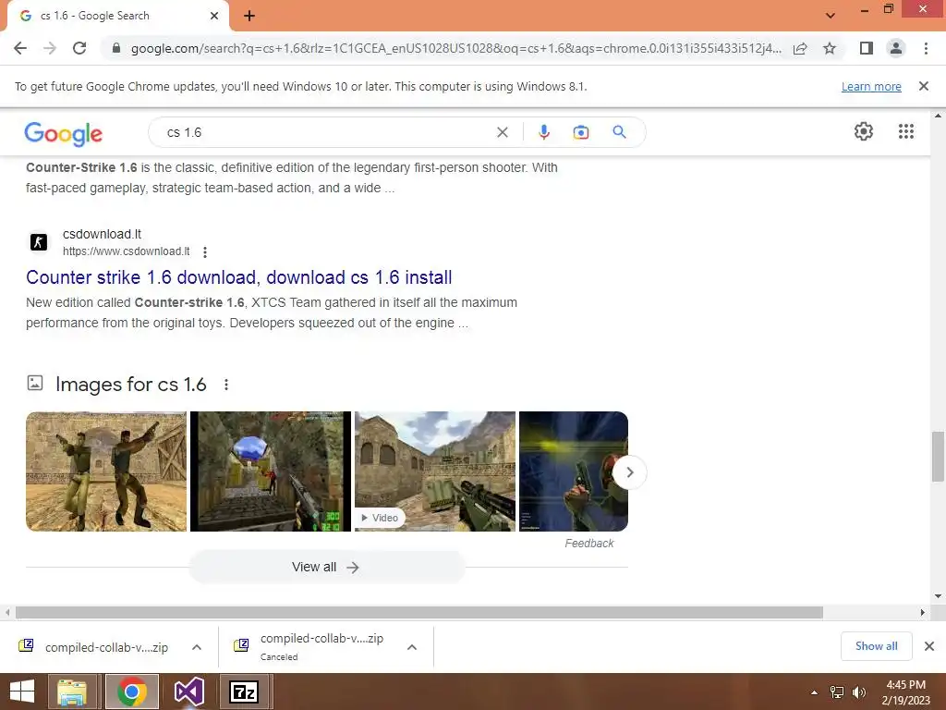The height and width of the screenshot is (710, 946).
Task: Open Visual Studio from the taskbar
Action: click(188, 692)
